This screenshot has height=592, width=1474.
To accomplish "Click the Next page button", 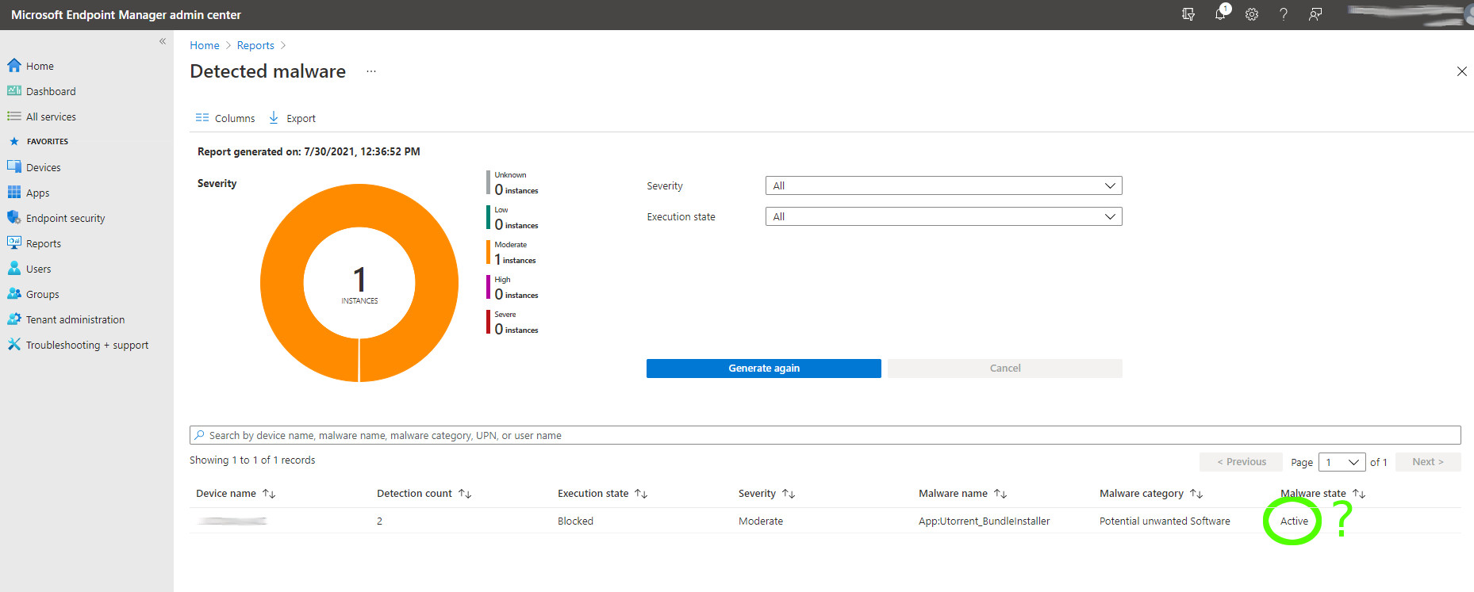I will pyautogui.click(x=1428, y=462).
